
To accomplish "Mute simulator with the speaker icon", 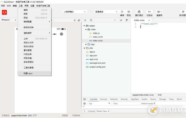I will [x=75, y=20].
